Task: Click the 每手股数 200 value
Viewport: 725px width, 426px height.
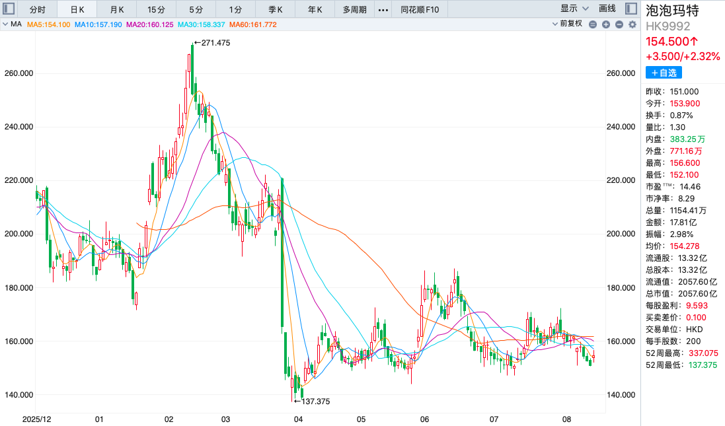Action: [x=693, y=341]
